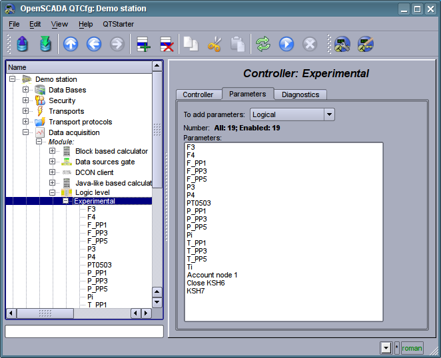
Task: Select F_PP3 in the navigation tree
Action: (97, 233)
